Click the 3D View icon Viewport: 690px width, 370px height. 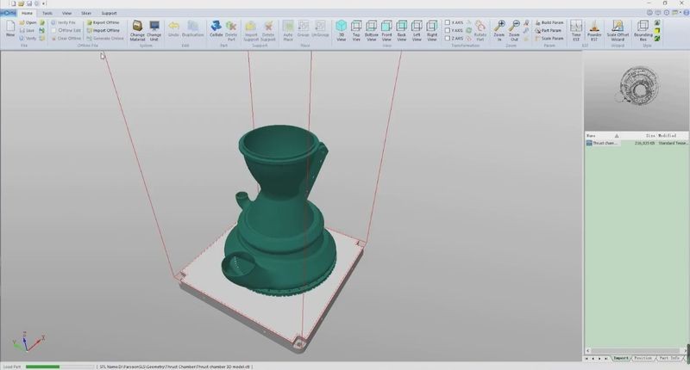(x=341, y=30)
